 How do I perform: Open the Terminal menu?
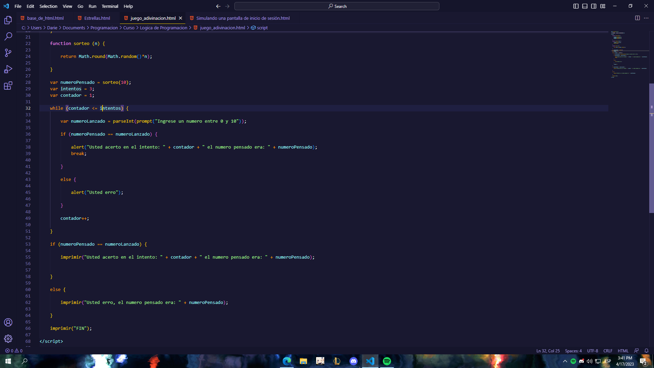point(110,6)
